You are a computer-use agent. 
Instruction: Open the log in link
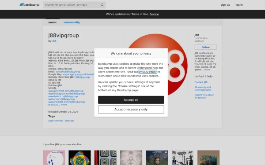coord(239,5)
